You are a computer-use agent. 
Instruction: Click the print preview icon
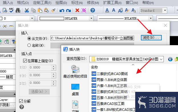[x=5, y=10]
